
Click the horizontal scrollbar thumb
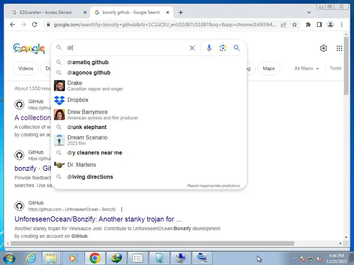pyautogui.click(x=152, y=243)
